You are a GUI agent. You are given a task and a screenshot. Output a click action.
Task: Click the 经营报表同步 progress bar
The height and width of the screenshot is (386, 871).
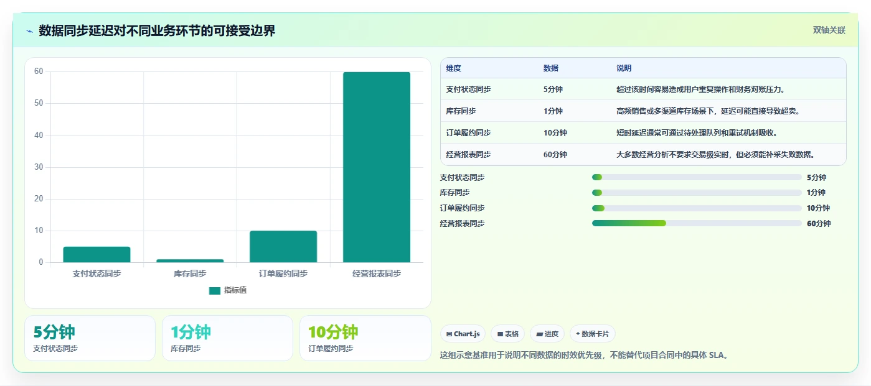tap(697, 223)
